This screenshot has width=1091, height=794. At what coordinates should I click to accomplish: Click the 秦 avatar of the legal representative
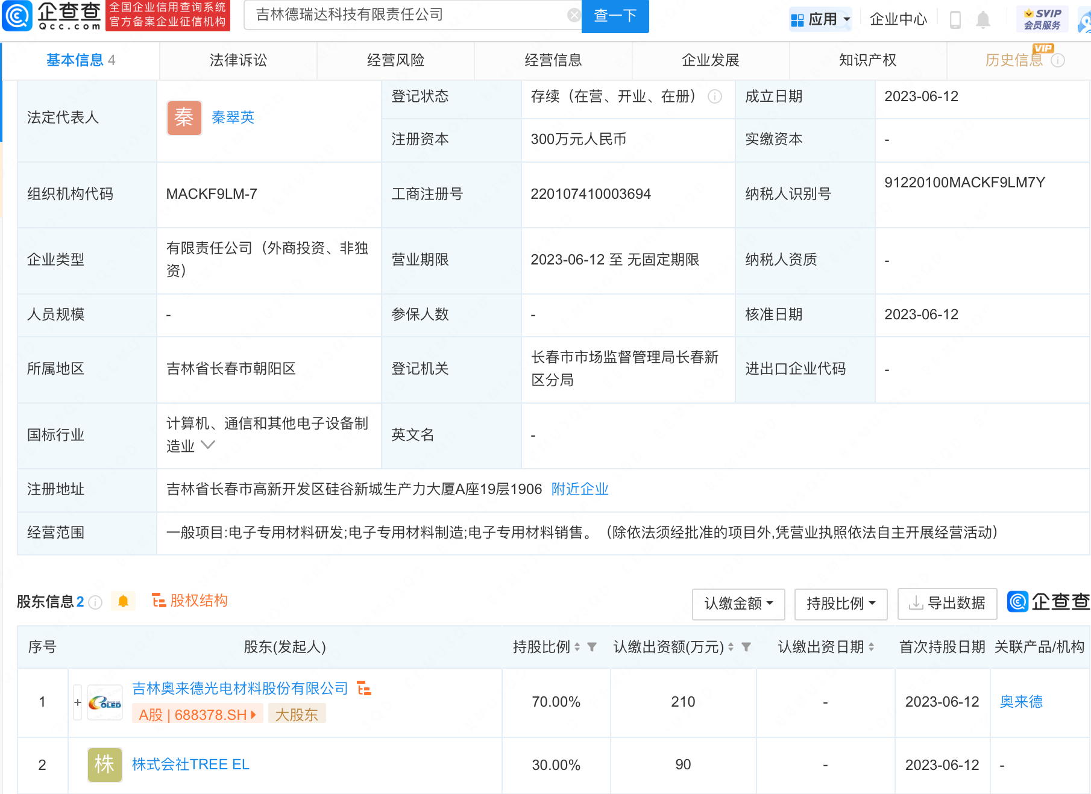pyautogui.click(x=184, y=117)
